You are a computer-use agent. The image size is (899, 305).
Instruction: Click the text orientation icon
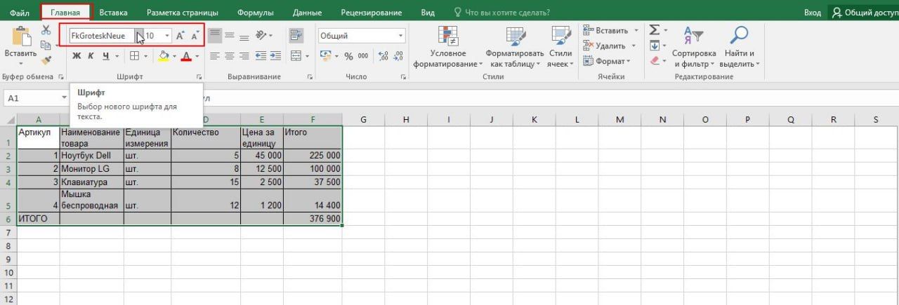click(x=261, y=35)
